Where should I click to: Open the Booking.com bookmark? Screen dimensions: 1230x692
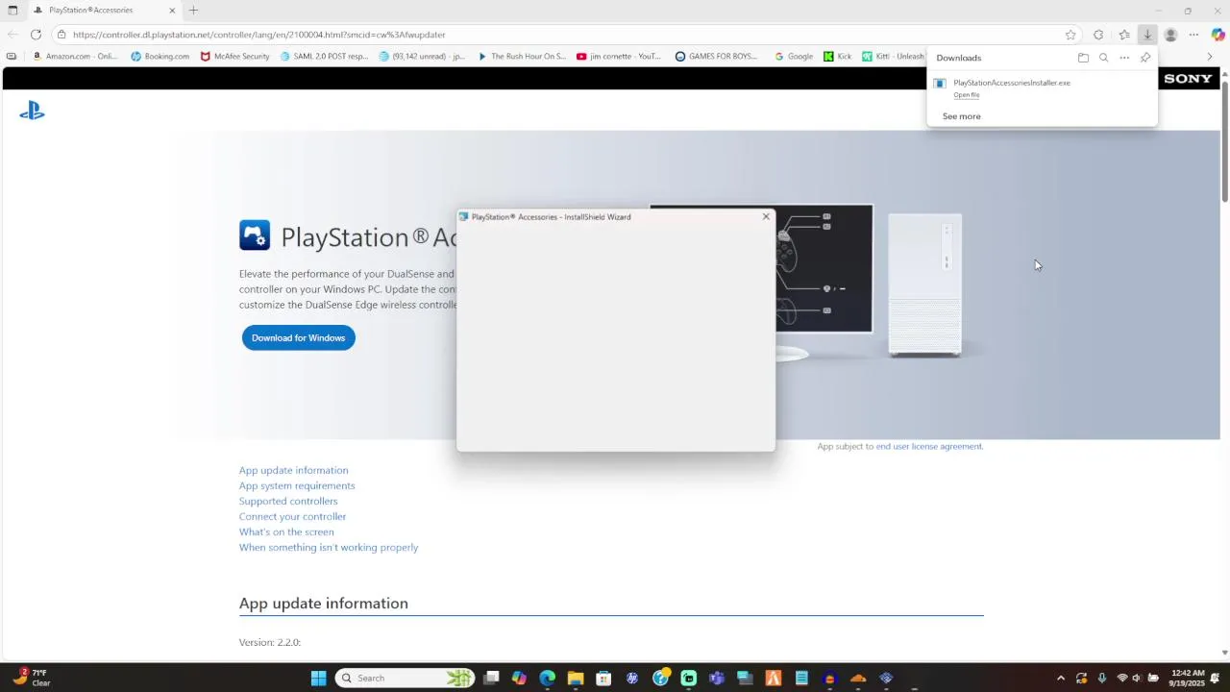160,57
